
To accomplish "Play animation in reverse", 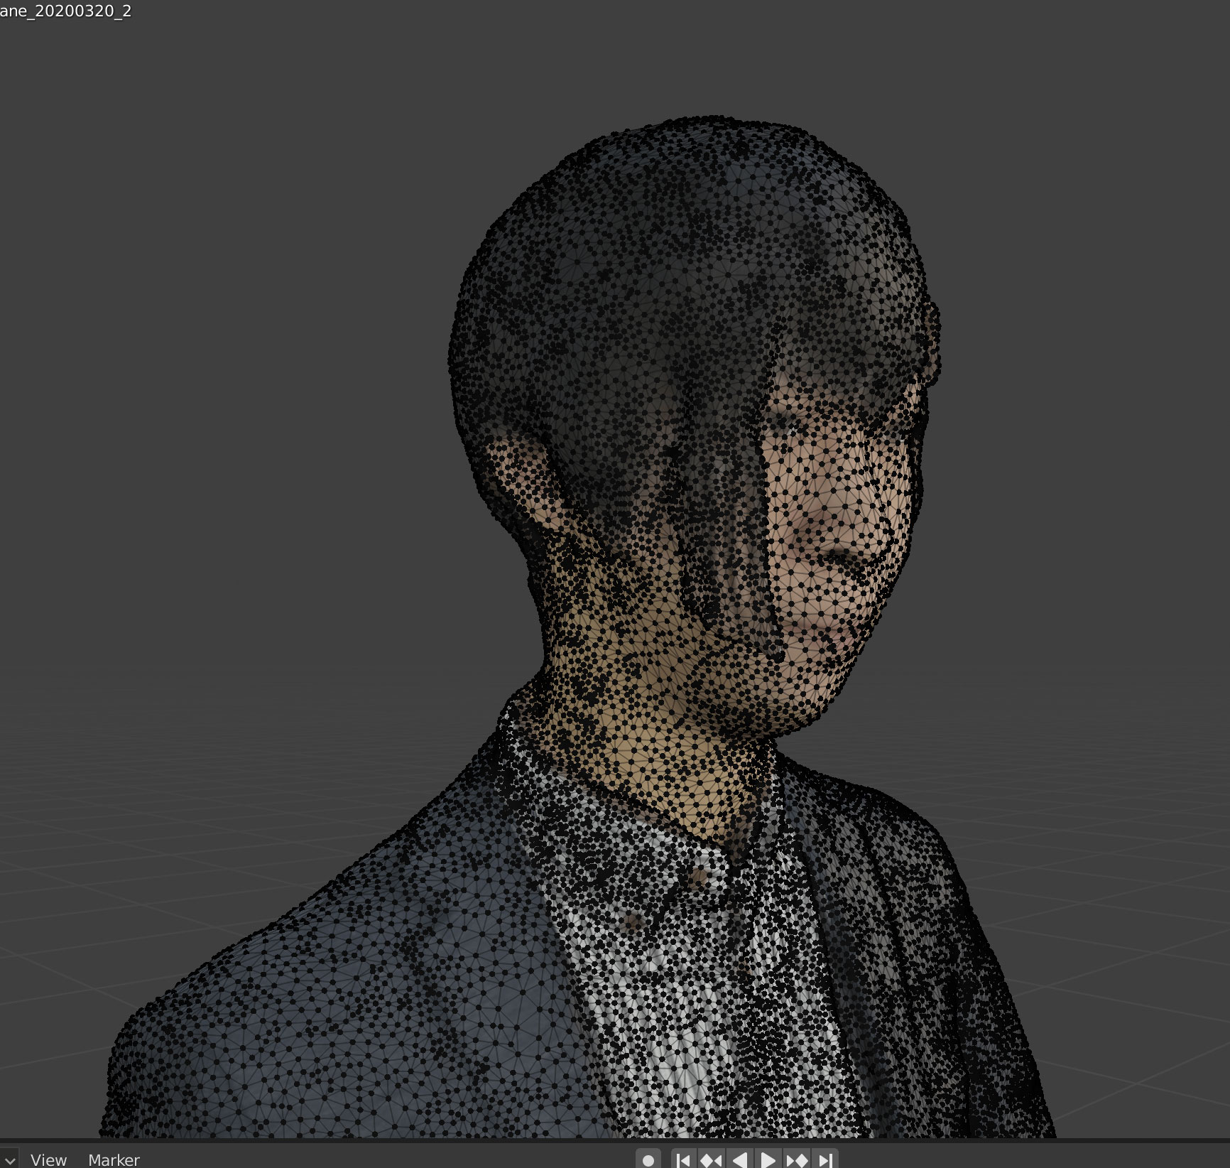I will tap(739, 1160).
